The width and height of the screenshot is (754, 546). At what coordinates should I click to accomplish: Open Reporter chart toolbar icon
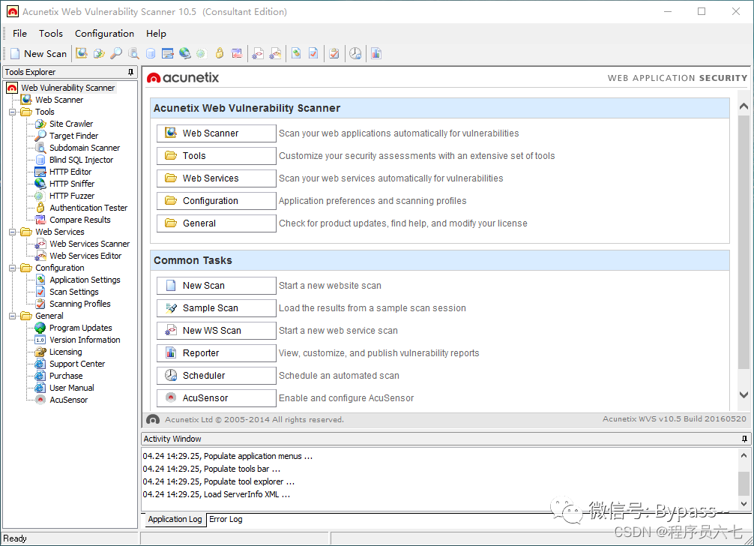click(376, 53)
